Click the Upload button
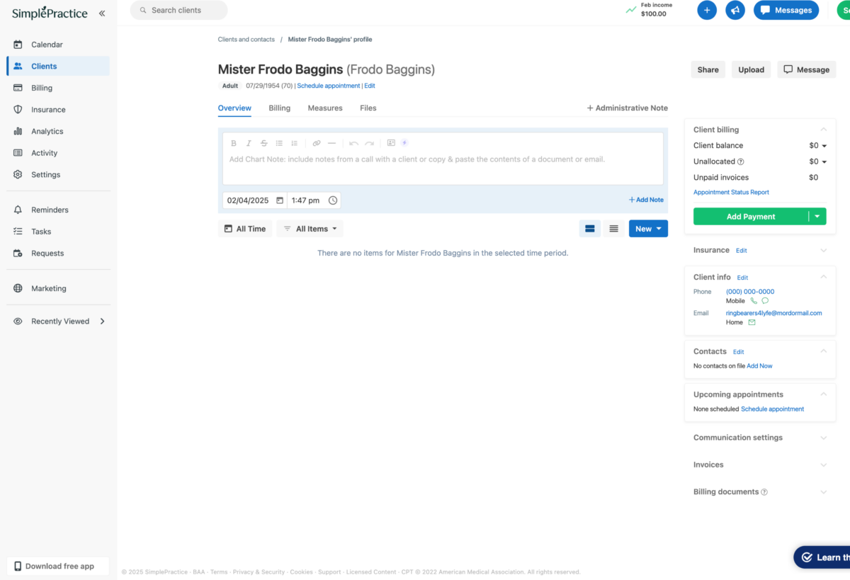850x580 pixels. coord(751,69)
